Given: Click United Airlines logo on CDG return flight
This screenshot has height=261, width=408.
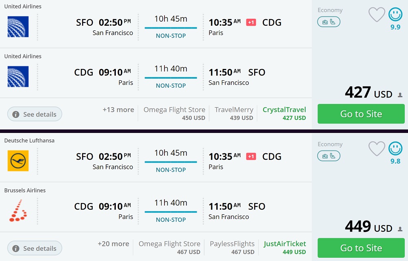Looking at the screenshot, I should tap(18, 77).
